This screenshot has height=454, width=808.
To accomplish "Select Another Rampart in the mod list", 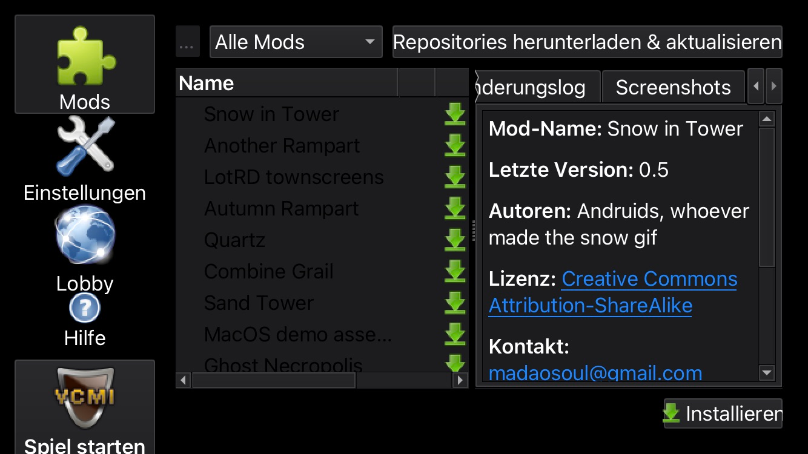I will (x=282, y=145).
